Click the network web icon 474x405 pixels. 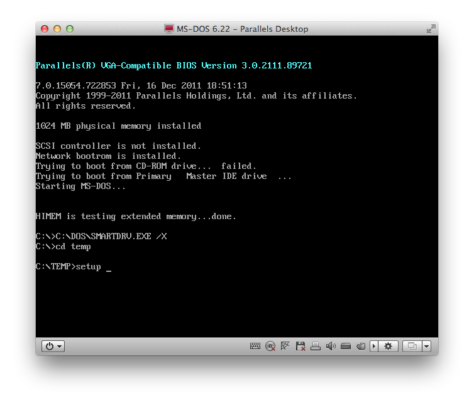pos(285,346)
